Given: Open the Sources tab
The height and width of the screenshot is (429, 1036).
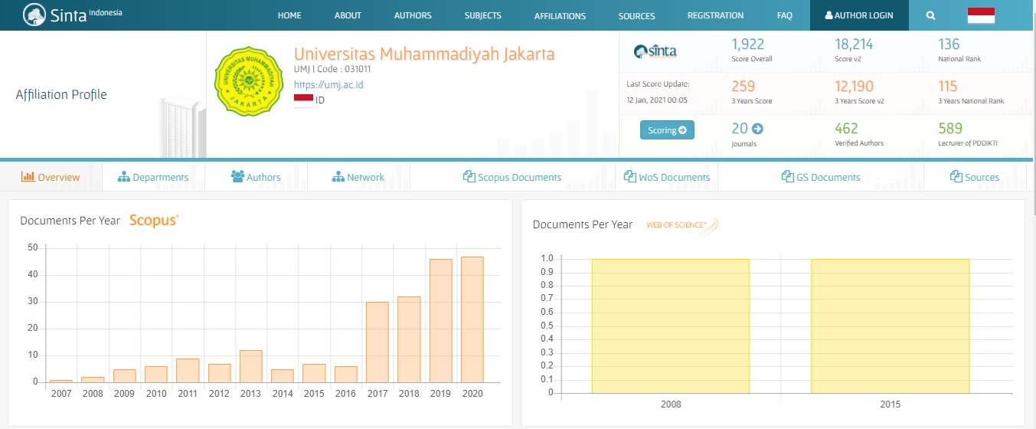Looking at the screenshot, I should click(x=975, y=177).
